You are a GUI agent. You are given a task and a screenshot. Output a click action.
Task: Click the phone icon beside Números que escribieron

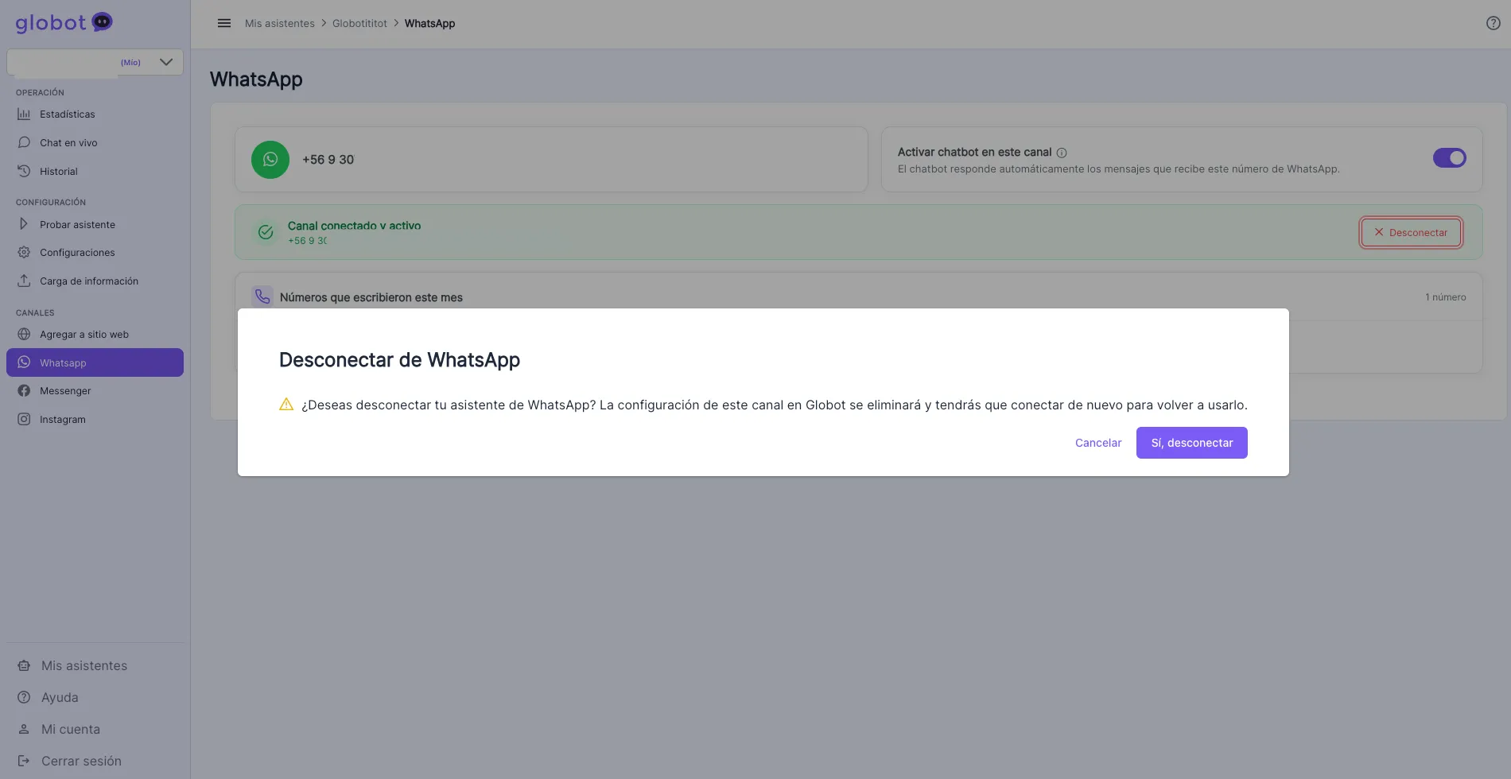point(262,296)
